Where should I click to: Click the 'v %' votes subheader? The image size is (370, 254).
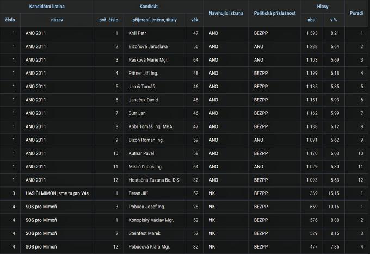pyautogui.click(x=334, y=20)
